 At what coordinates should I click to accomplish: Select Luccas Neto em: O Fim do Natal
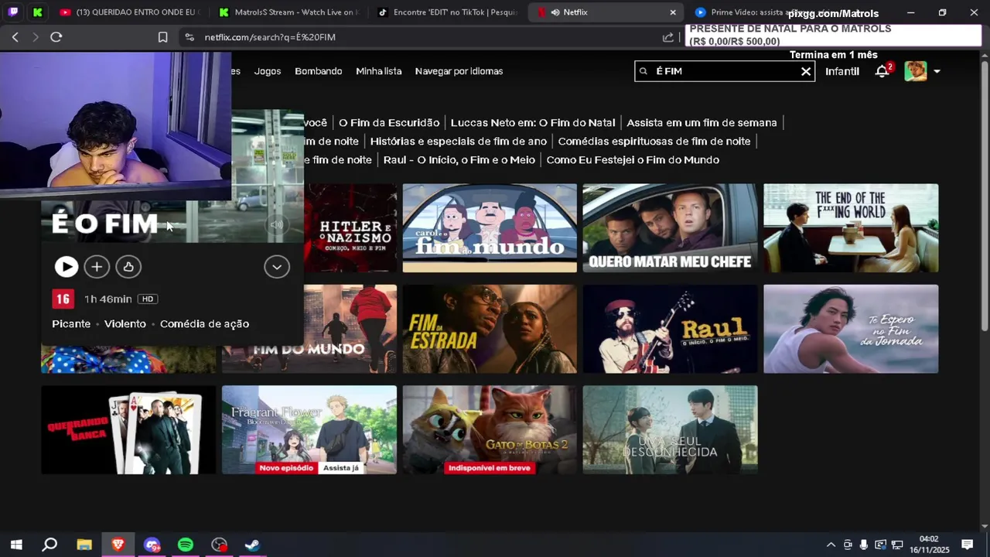click(x=533, y=122)
